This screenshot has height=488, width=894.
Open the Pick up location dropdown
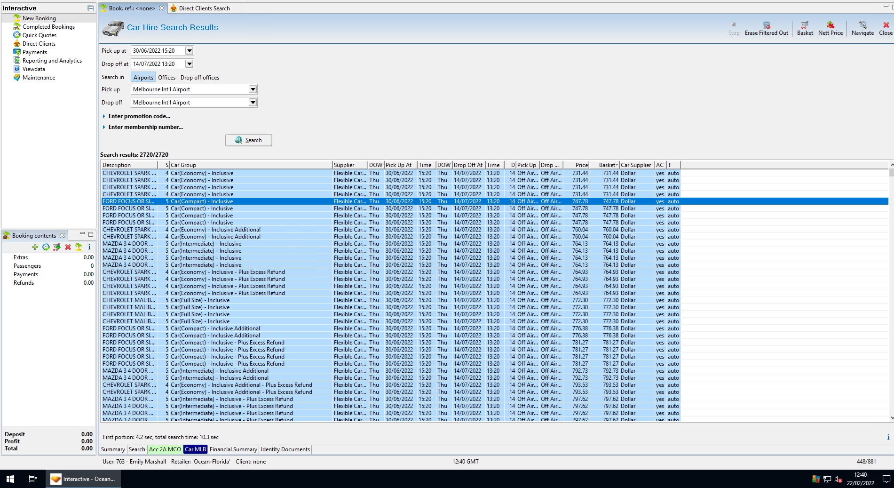[253, 89]
